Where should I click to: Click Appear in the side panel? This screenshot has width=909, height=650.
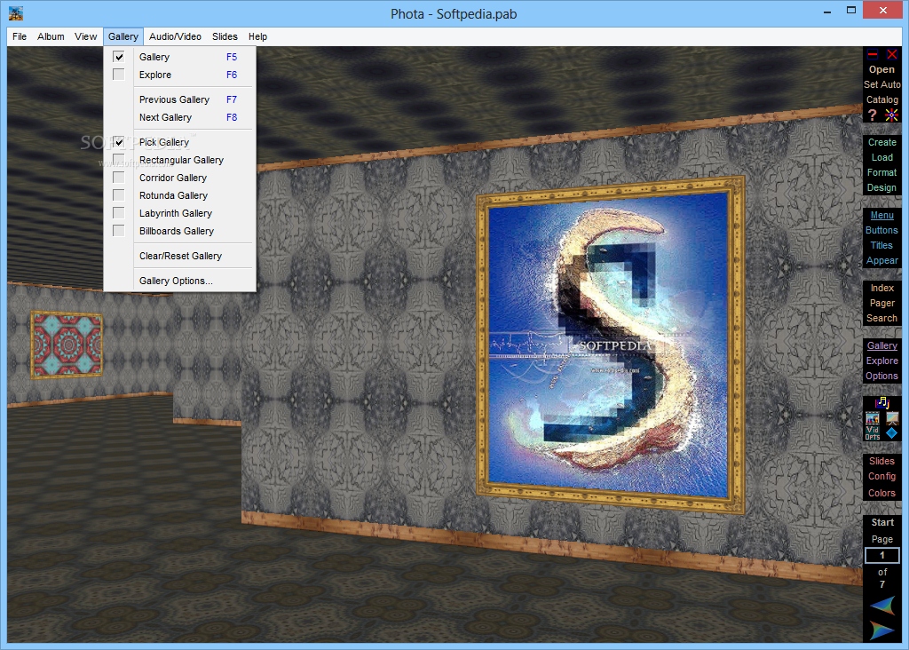(x=881, y=260)
